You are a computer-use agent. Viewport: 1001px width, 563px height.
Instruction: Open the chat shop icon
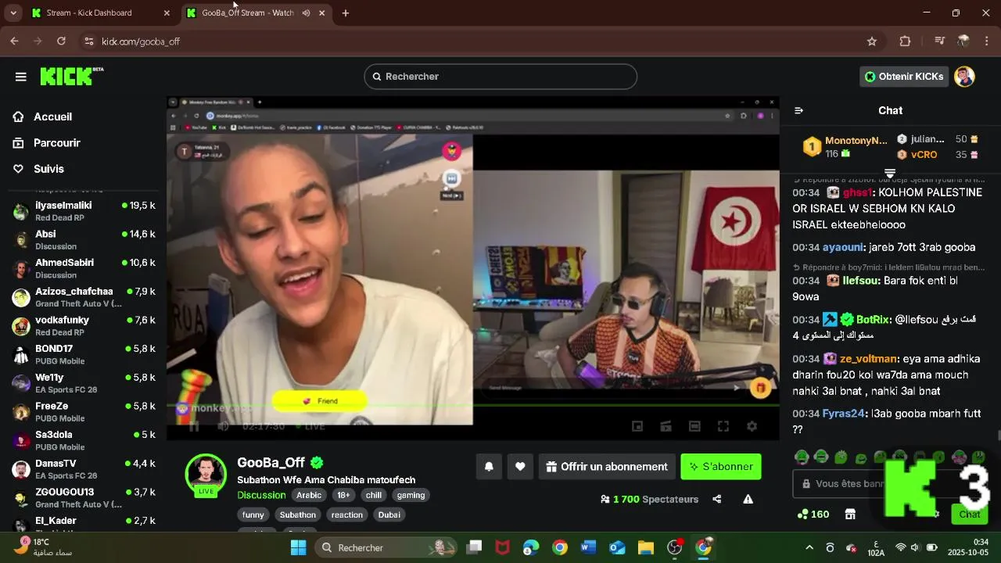pos(850,514)
